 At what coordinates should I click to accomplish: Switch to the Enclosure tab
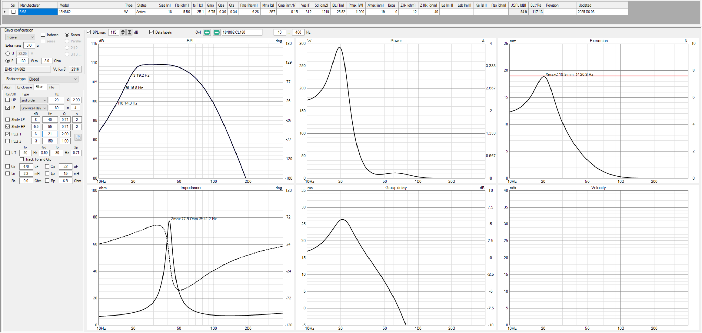[25, 87]
